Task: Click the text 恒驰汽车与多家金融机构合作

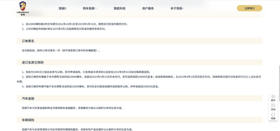Action: coord(72,108)
